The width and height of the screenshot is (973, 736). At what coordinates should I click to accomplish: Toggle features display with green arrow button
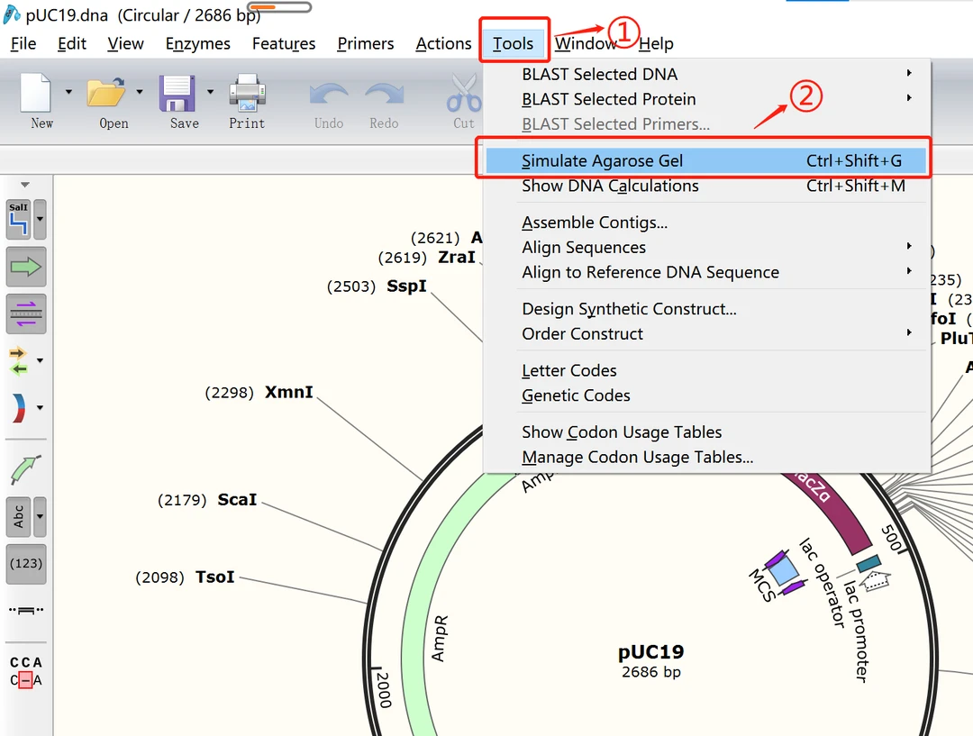tap(25, 267)
